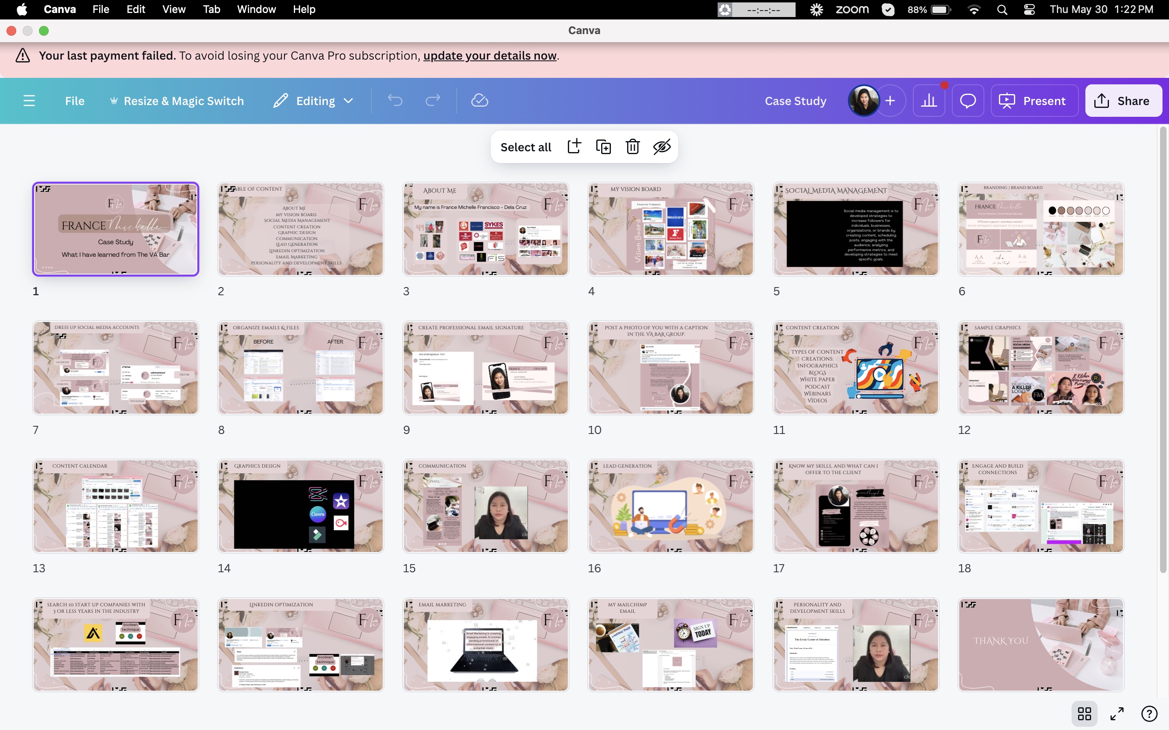
Task: Click the duplicate page icon
Action: click(x=603, y=146)
